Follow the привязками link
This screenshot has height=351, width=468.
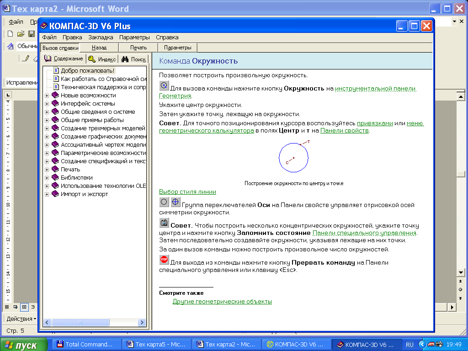[x=375, y=123]
